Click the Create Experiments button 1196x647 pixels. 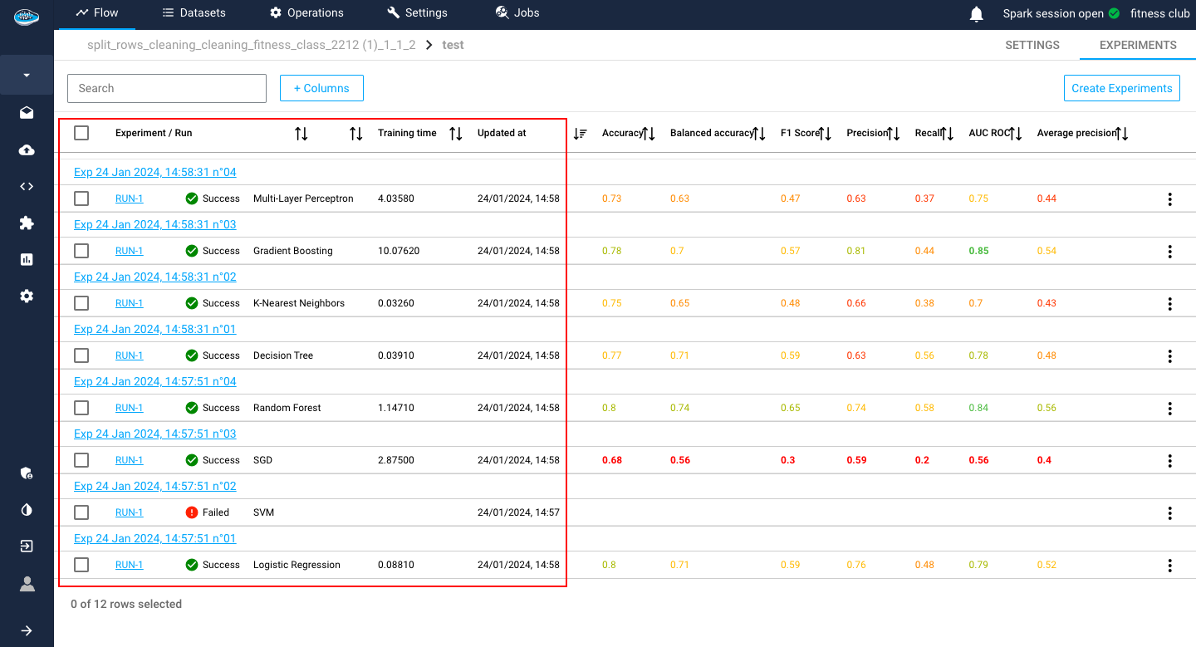click(1121, 88)
